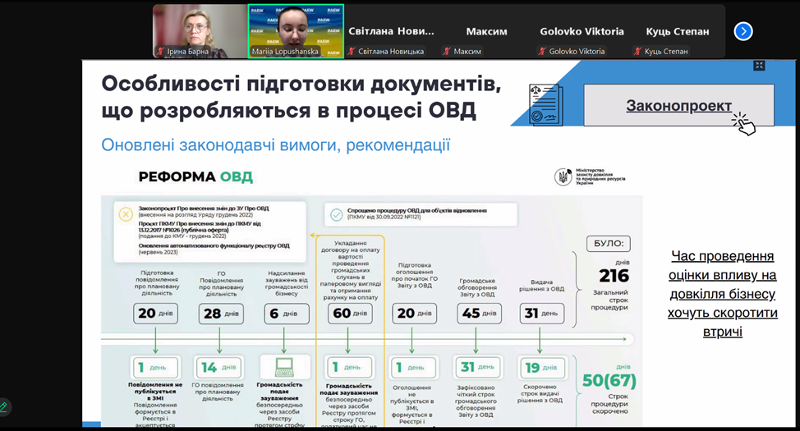Click the '20 днів' box under Підготовка повідомлення
Viewport: 800px width, 431px height.
[x=155, y=313]
